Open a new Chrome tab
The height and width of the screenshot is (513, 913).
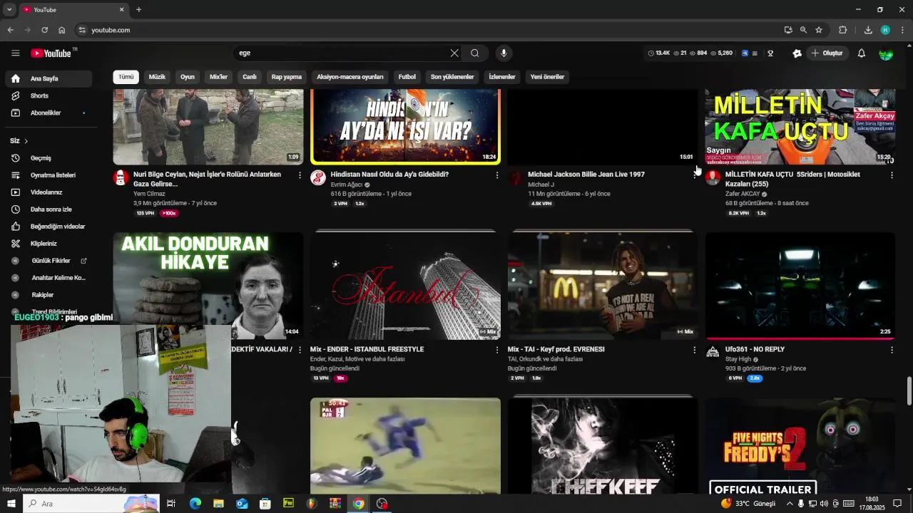coord(138,10)
